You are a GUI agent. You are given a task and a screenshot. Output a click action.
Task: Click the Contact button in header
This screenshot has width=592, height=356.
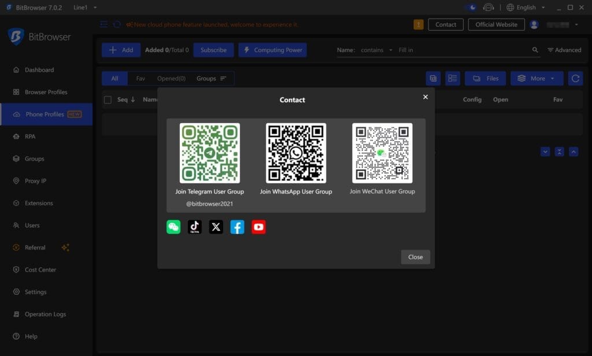pyautogui.click(x=446, y=24)
